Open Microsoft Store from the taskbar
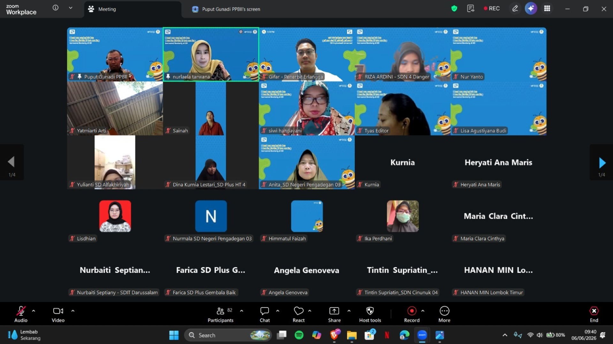613x344 pixels. [369, 335]
